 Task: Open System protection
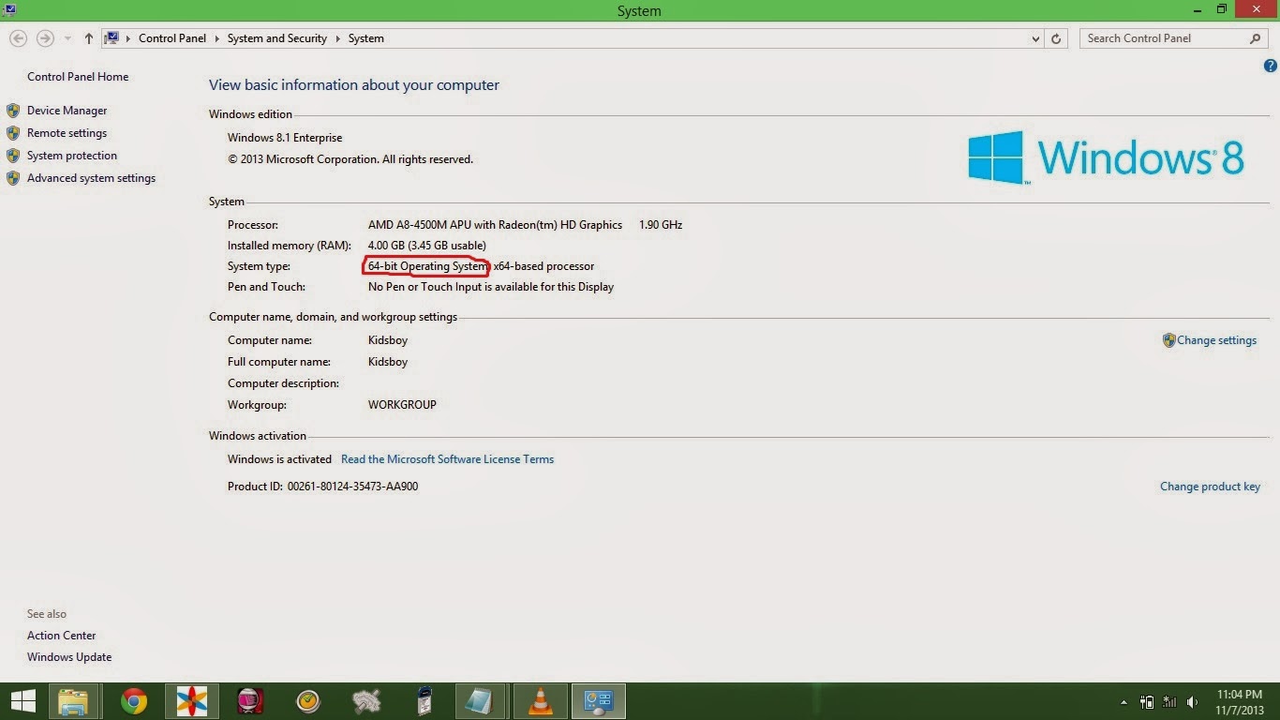point(72,156)
